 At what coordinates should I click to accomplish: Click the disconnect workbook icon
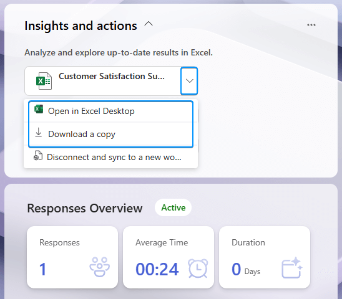[x=37, y=156]
